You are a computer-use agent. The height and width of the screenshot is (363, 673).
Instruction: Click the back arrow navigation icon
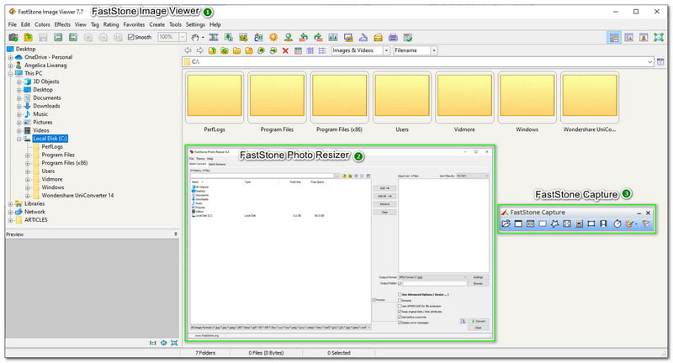click(x=188, y=51)
